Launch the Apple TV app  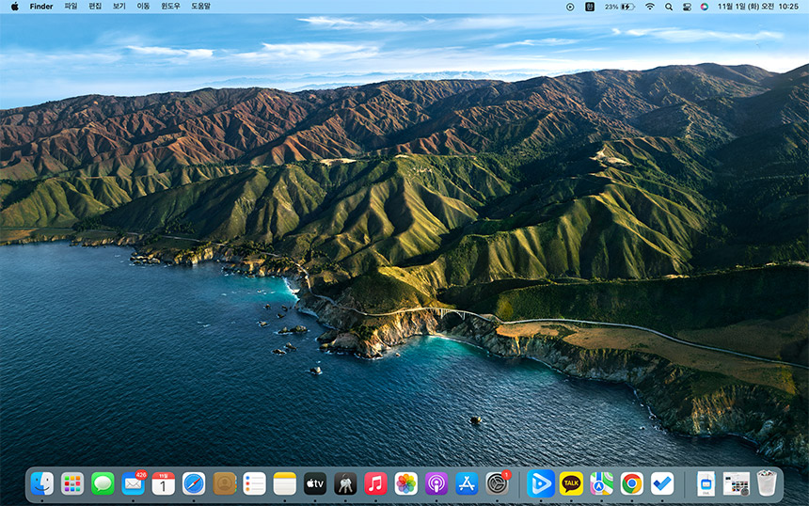315,483
